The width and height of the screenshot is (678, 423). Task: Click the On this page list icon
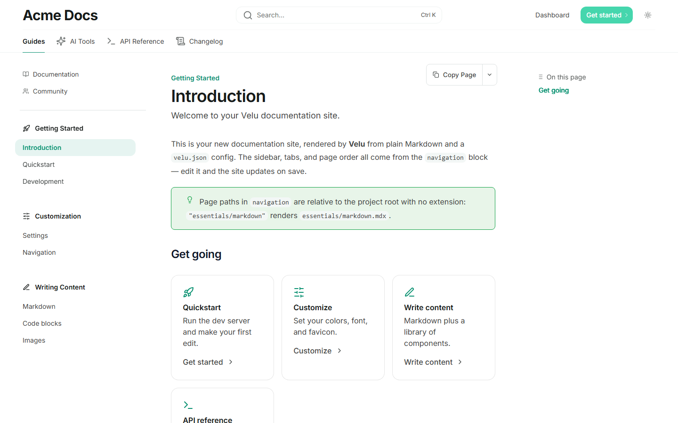coord(541,77)
